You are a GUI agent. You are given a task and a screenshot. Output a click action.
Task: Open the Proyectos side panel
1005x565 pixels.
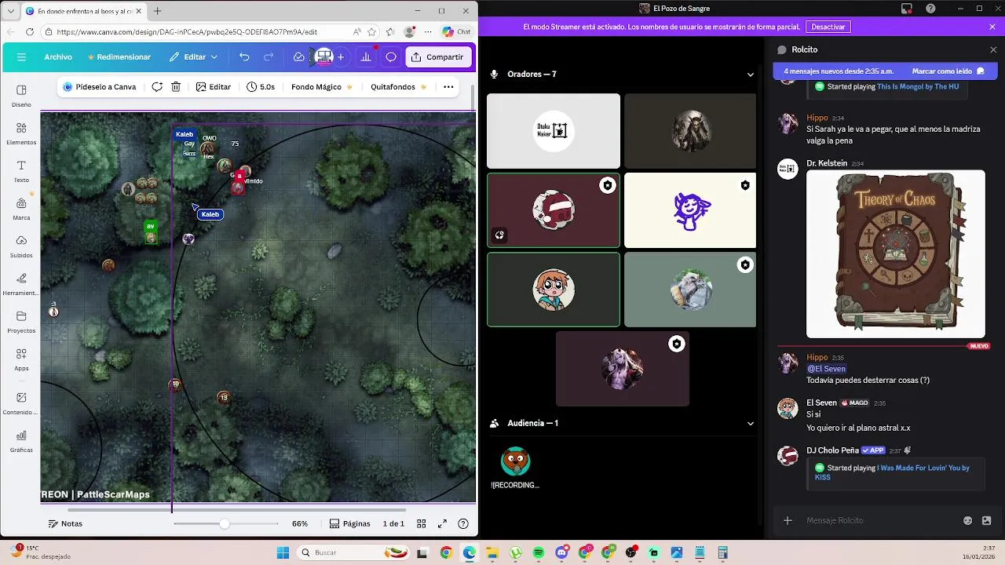[x=21, y=322]
